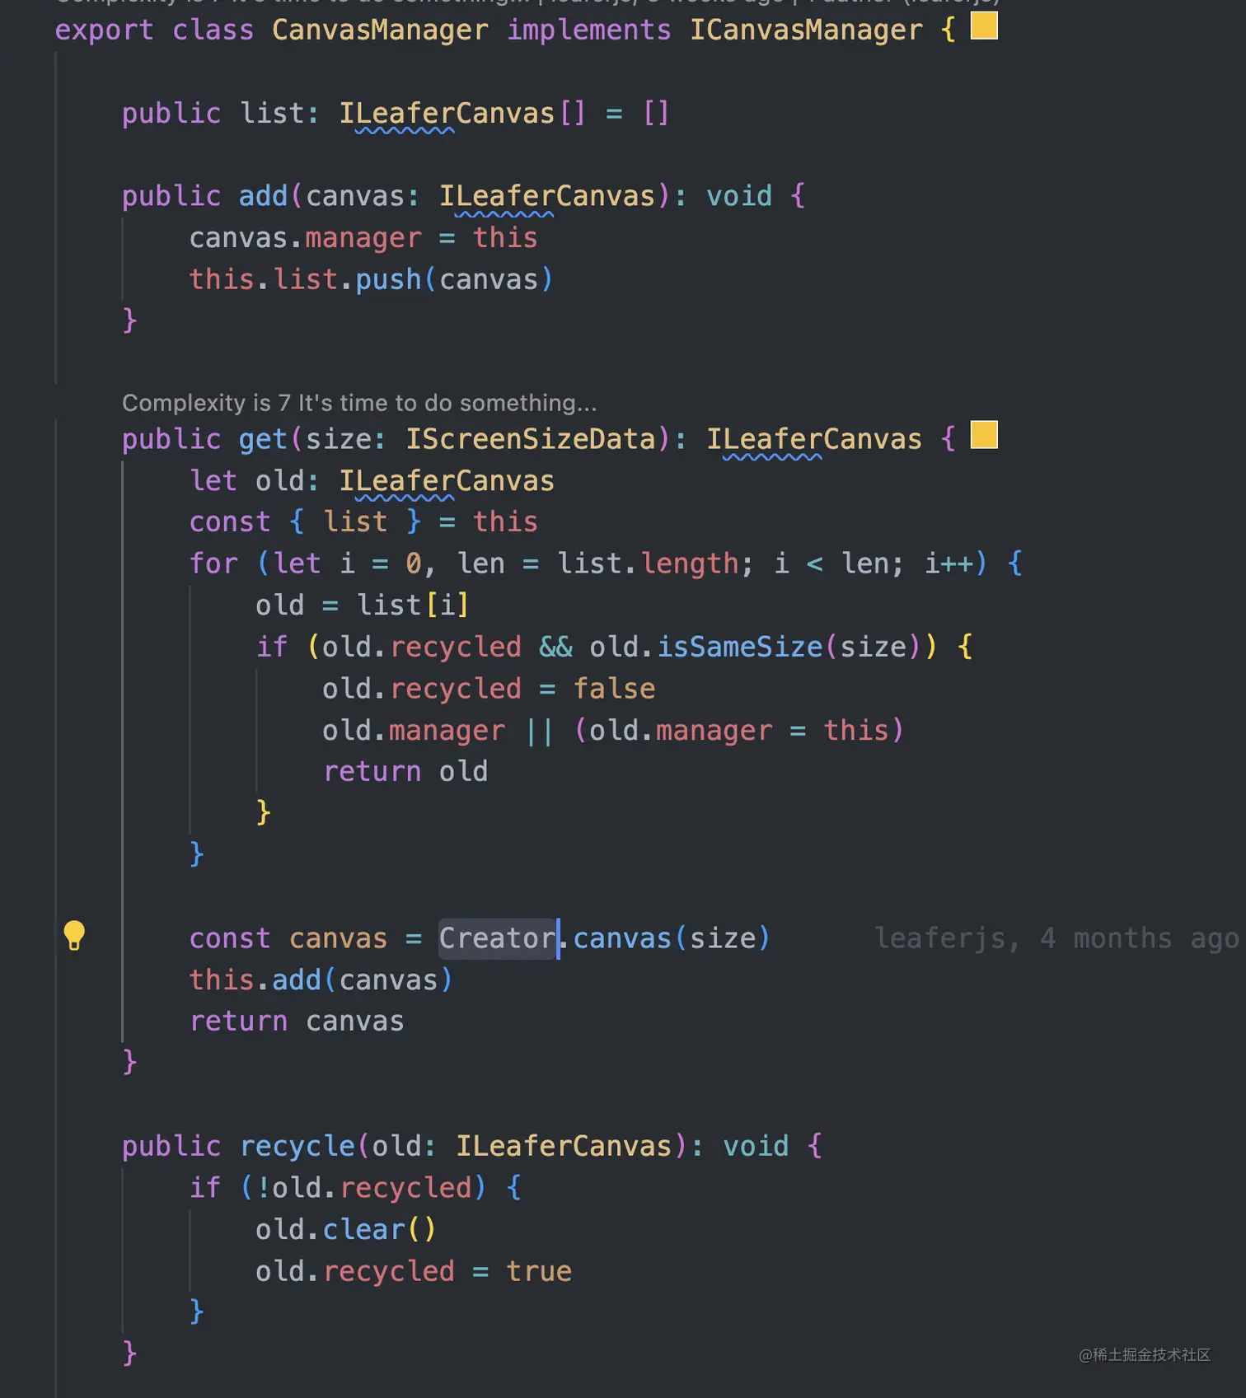Viewport: 1246px width, 1398px height.
Task: Click the CanvasManager class name
Action: coord(380,30)
